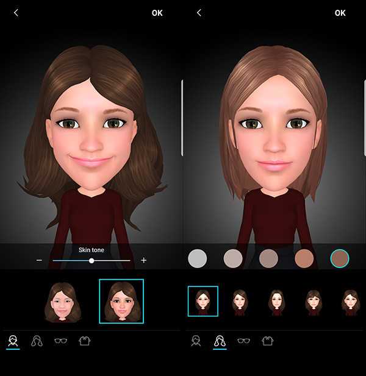Screen dimensions: 366x376
Task: Open hairstyle tab icon on left screen
Action: [x=37, y=341]
